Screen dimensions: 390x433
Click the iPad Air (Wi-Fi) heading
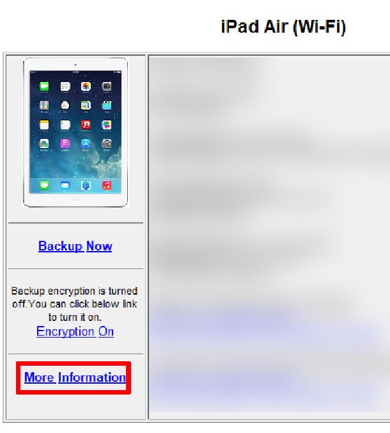tap(283, 27)
